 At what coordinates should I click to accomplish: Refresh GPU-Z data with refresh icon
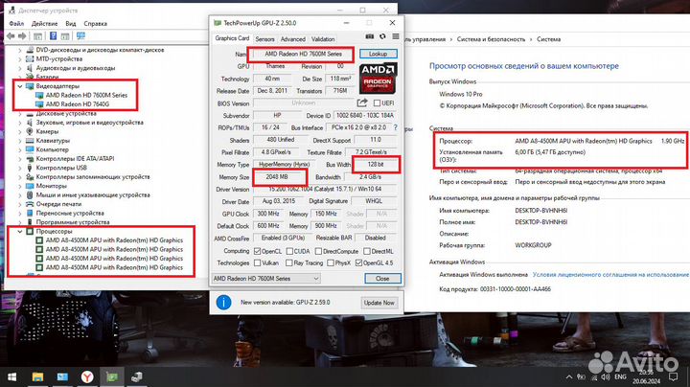[382, 36]
